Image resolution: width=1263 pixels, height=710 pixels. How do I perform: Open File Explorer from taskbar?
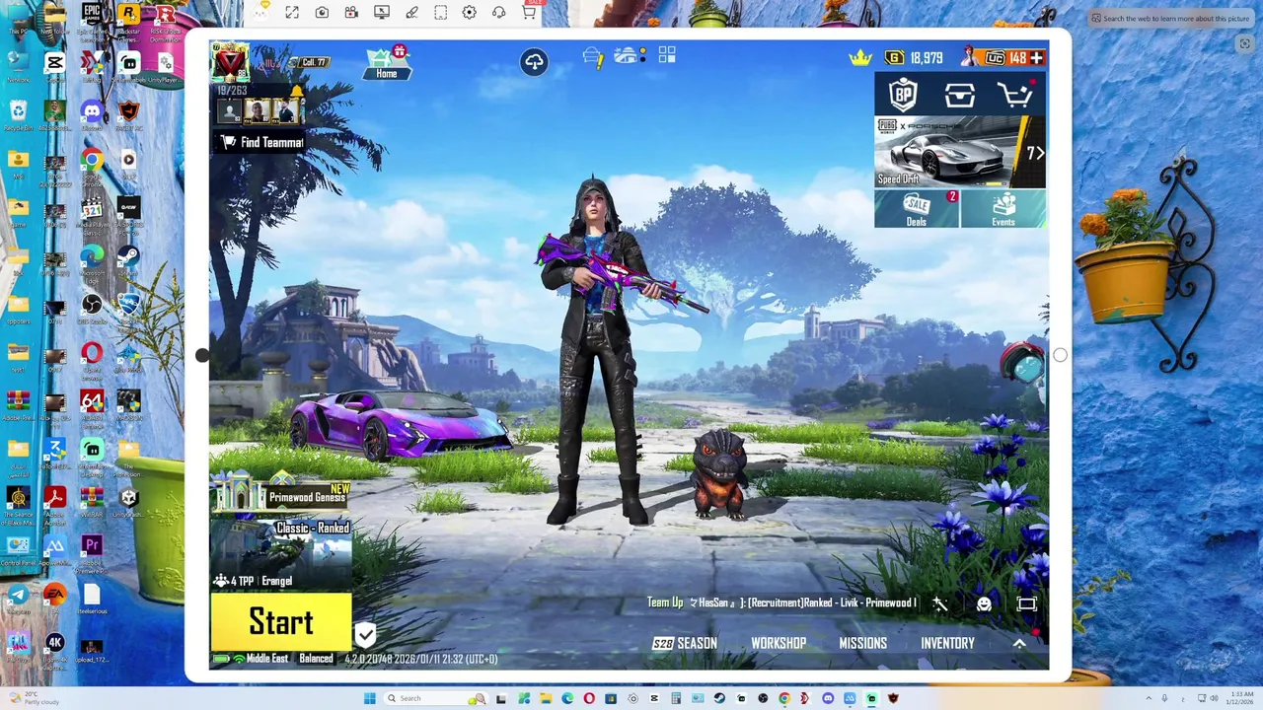pos(545,698)
